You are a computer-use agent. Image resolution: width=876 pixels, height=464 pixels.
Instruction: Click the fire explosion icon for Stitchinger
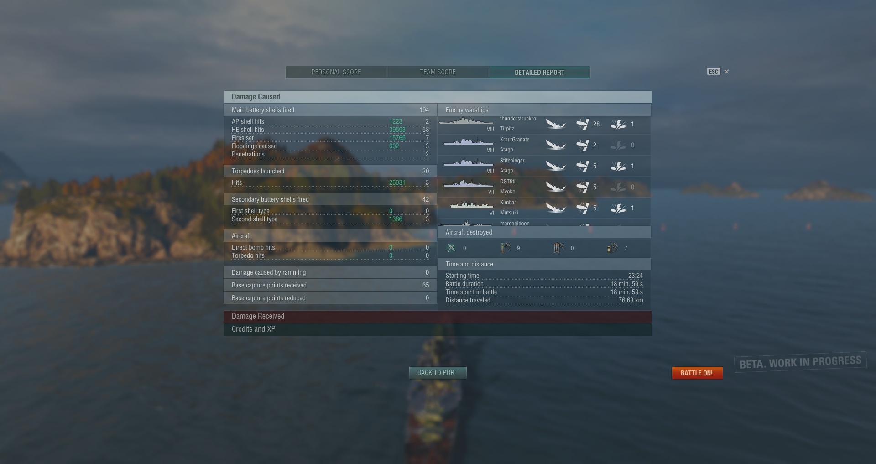pos(618,166)
